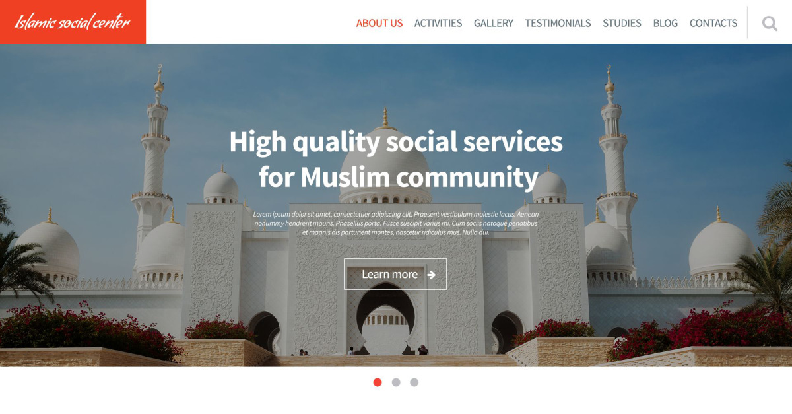Open the search magnifier icon
Viewport: 792px width, 414px height.
pyautogui.click(x=770, y=23)
